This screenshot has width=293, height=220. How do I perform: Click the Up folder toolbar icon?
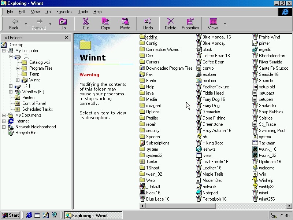click(x=63, y=23)
